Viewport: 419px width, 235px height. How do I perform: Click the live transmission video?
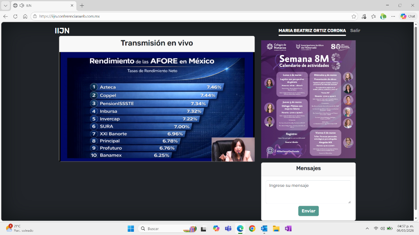pos(157,107)
